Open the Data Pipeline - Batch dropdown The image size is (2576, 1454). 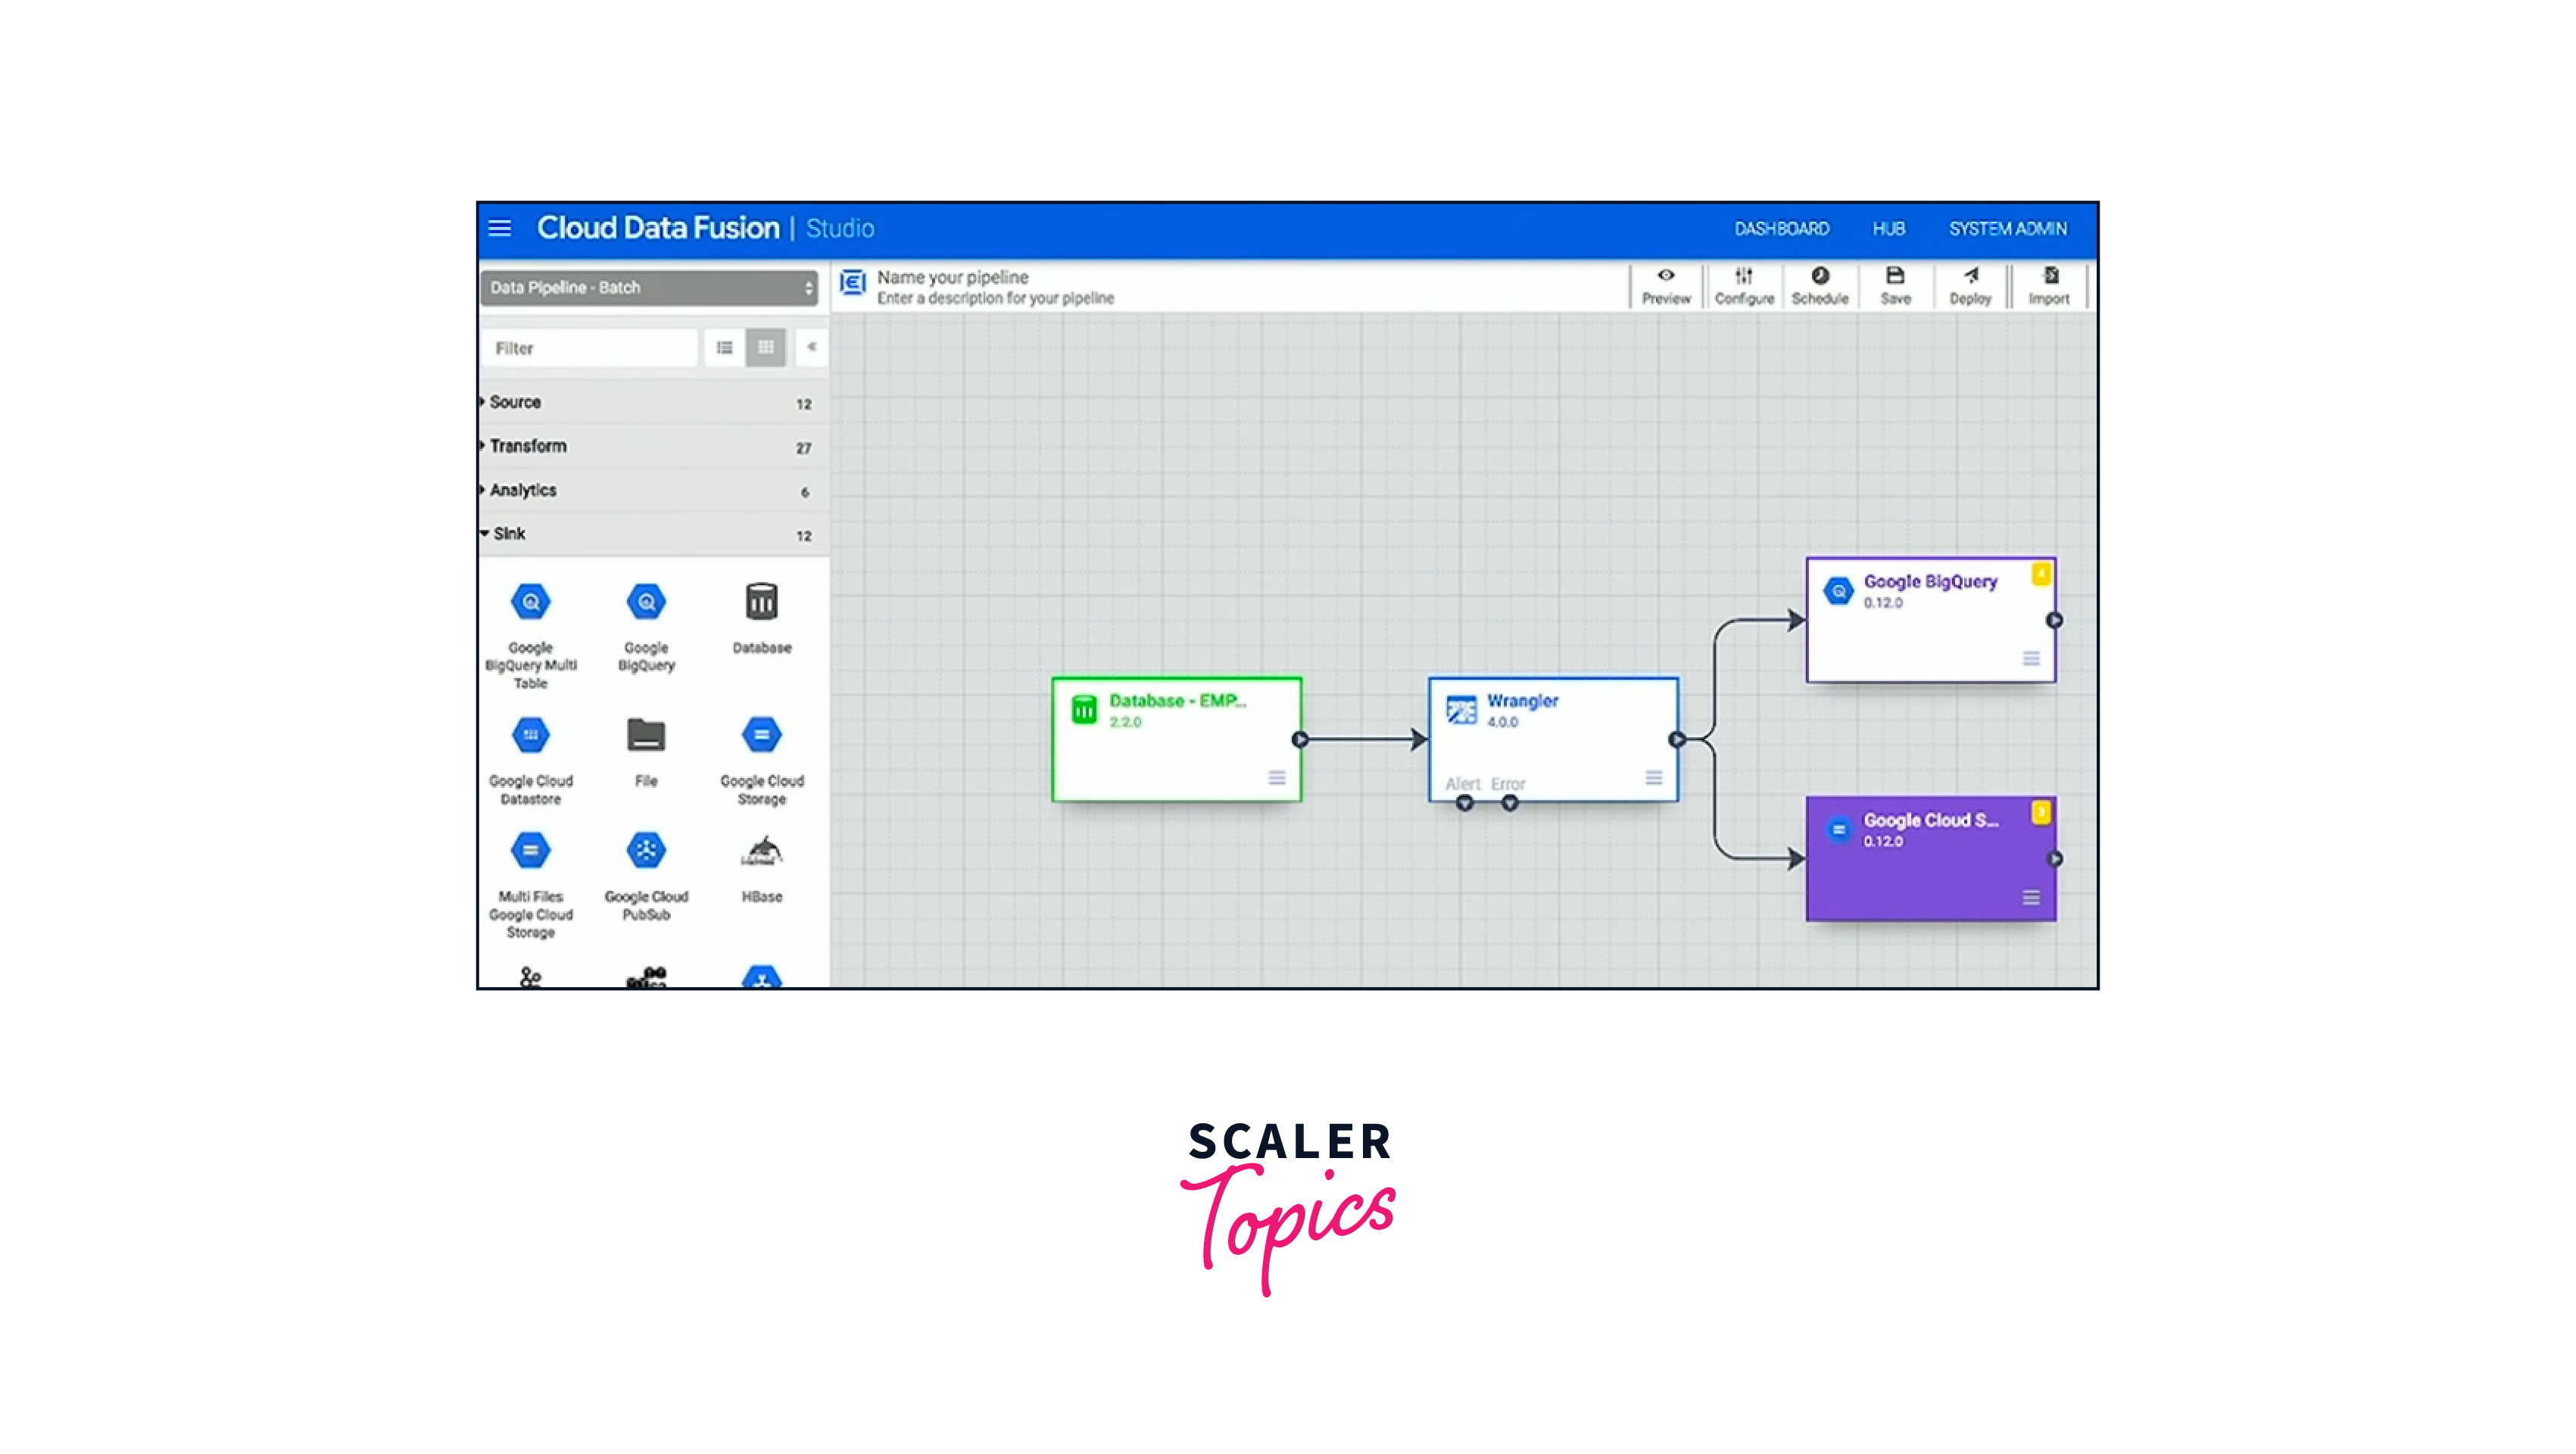(649, 288)
